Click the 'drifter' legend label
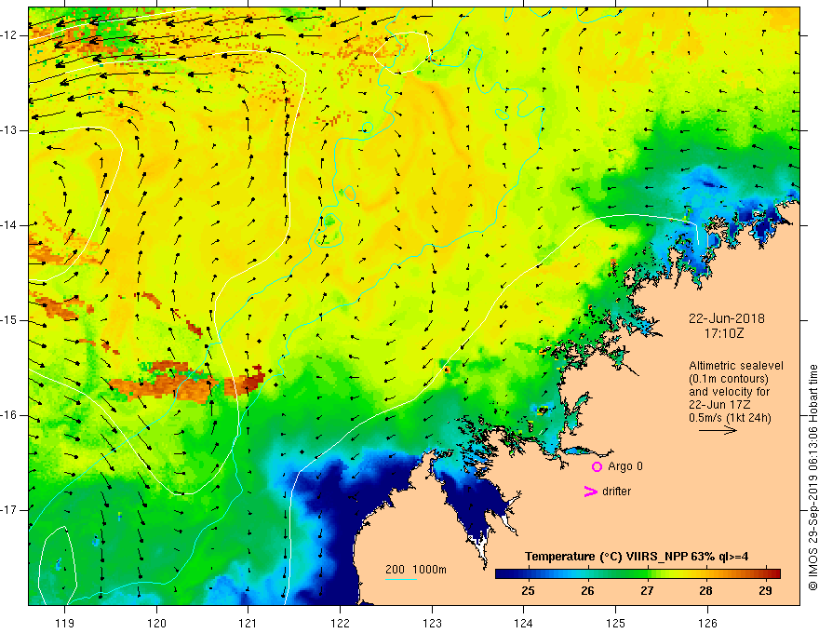 coord(616,491)
